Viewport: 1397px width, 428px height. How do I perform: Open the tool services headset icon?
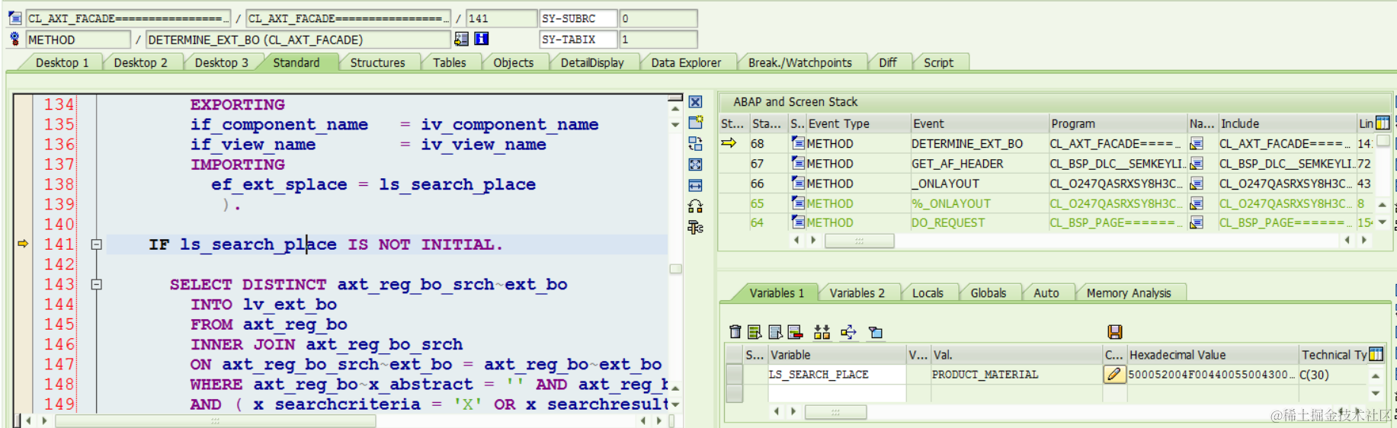[695, 206]
